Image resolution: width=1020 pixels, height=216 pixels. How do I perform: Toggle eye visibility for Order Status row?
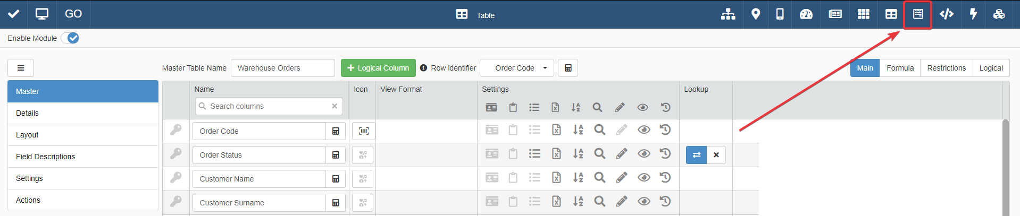point(643,154)
